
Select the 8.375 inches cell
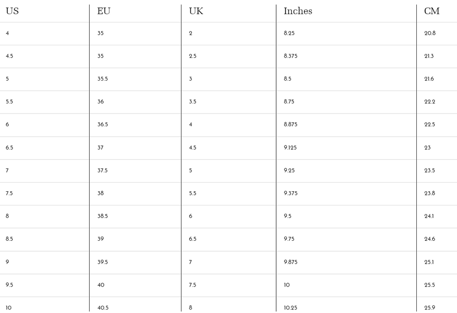291,56
